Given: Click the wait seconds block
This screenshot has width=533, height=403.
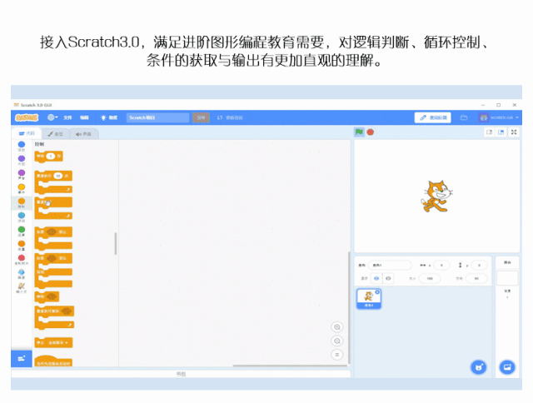Looking at the screenshot, I should [x=48, y=157].
